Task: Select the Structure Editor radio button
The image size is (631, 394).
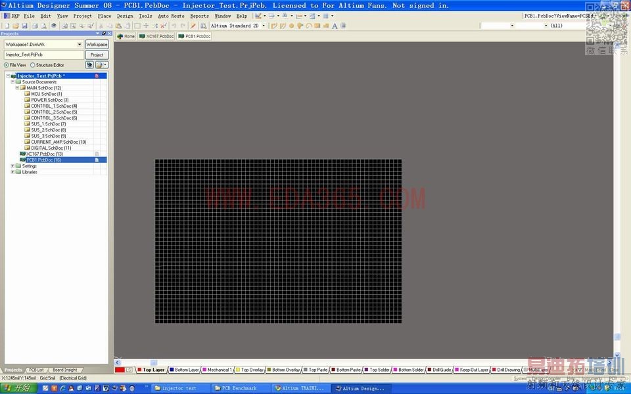Action: point(33,65)
